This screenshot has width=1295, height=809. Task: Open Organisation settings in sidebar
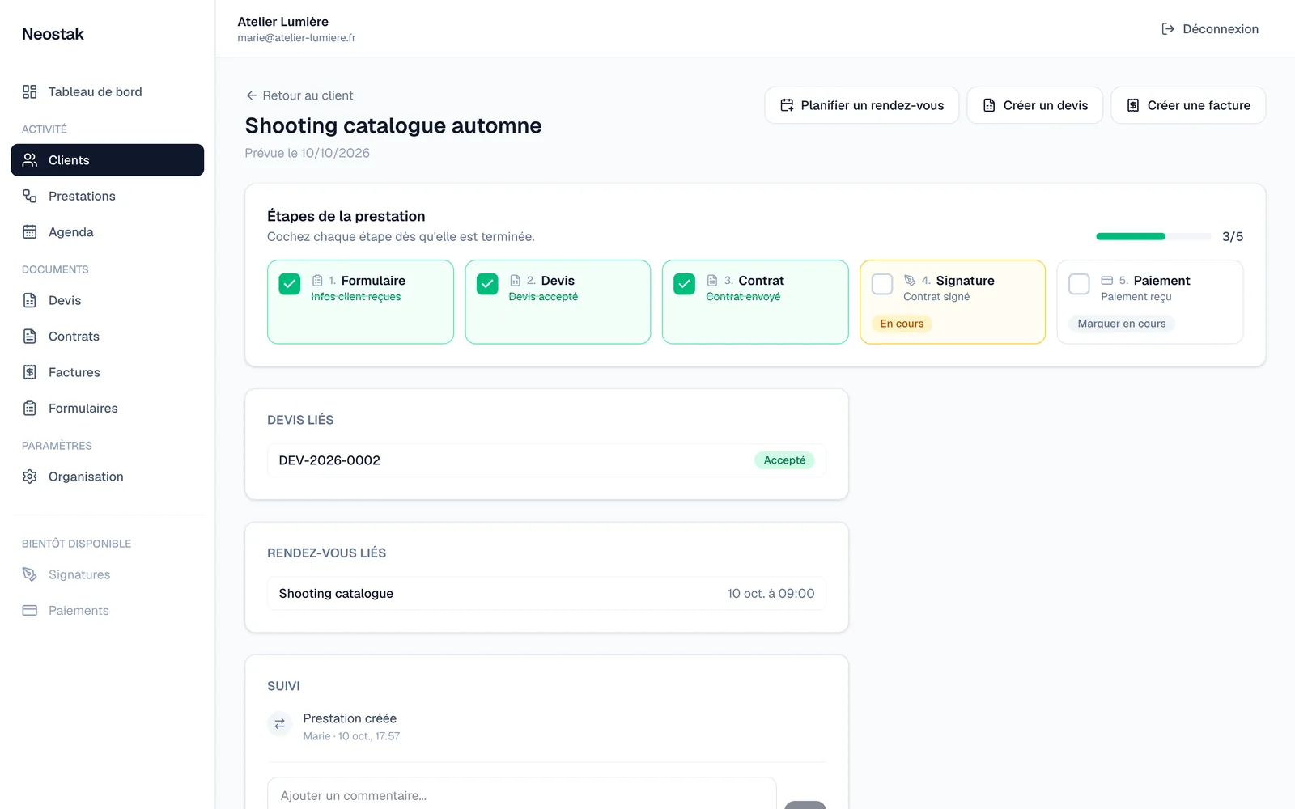pos(108,477)
